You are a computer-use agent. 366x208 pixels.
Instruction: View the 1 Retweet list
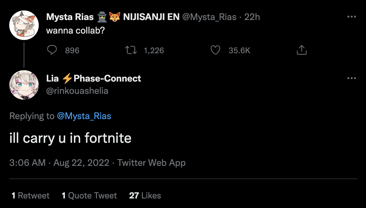[30, 196]
